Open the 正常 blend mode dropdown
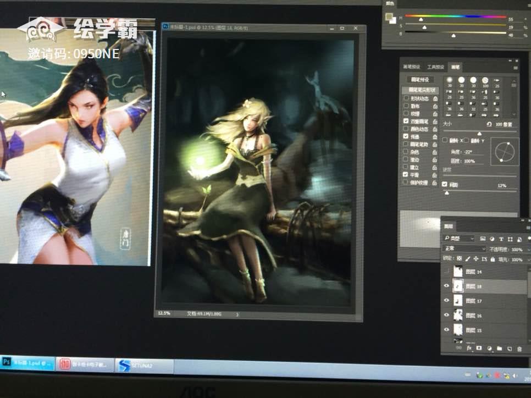 [x=464, y=248]
